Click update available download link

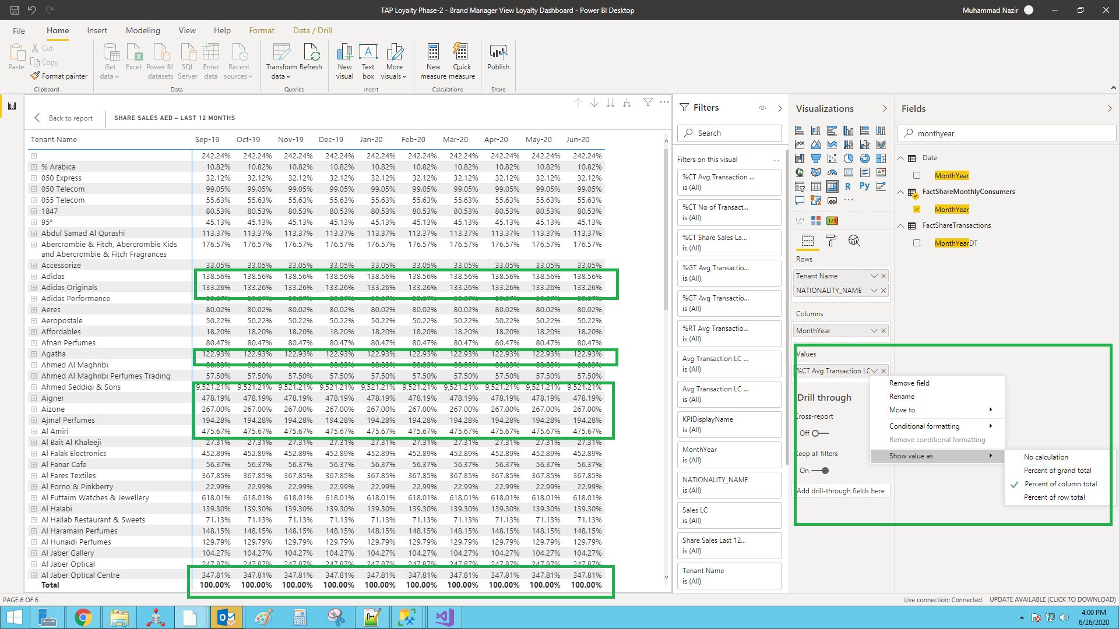point(1053,599)
